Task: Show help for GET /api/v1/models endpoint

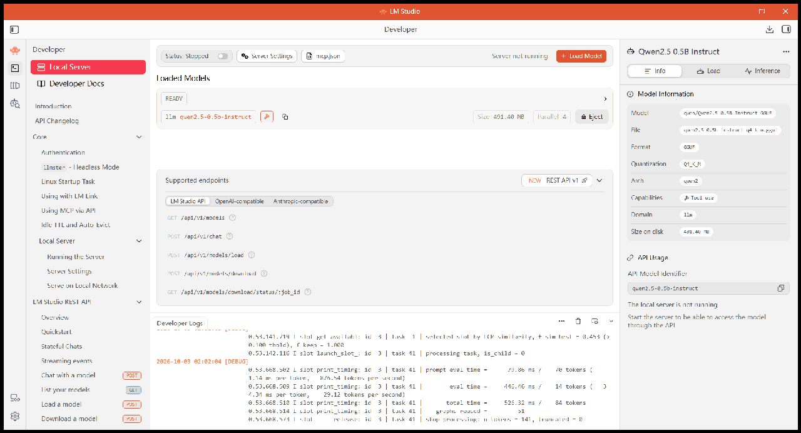Action: click(x=233, y=218)
